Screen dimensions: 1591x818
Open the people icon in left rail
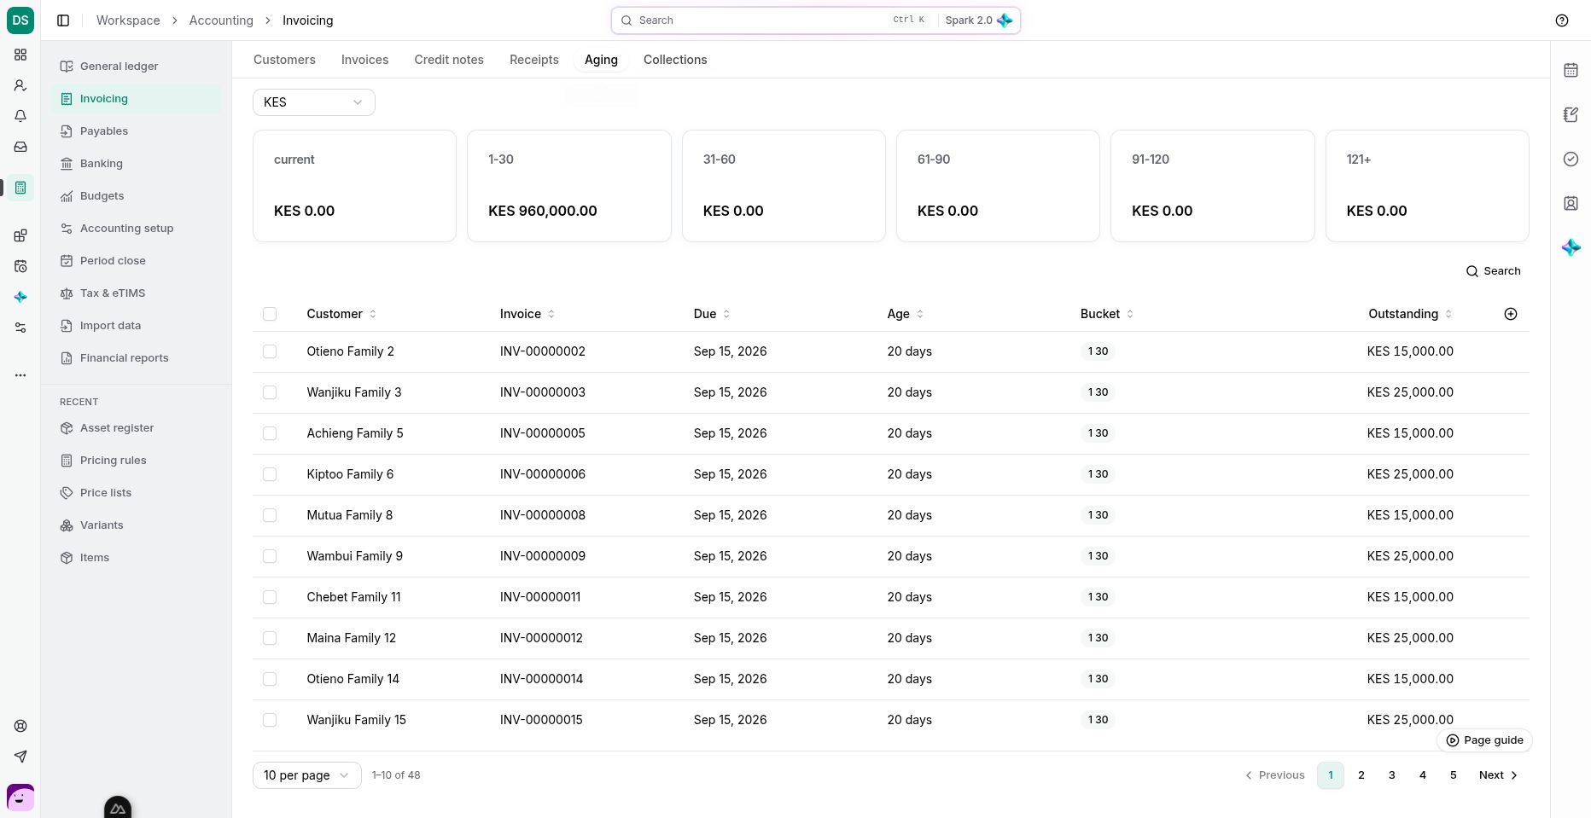[x=20, y=85]
